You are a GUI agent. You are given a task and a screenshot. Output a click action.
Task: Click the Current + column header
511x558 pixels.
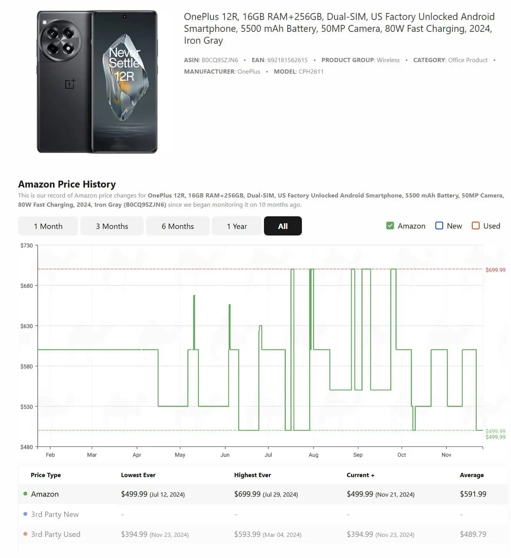click(x=360, y=475)
